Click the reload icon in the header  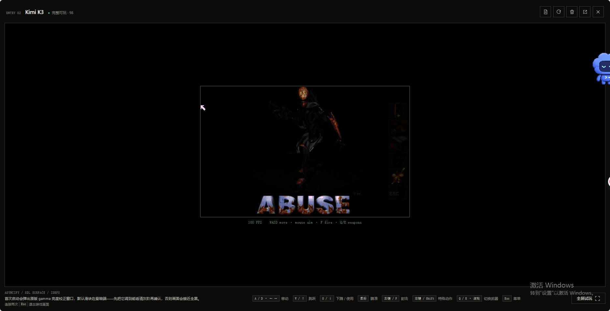tap(559, 12)
